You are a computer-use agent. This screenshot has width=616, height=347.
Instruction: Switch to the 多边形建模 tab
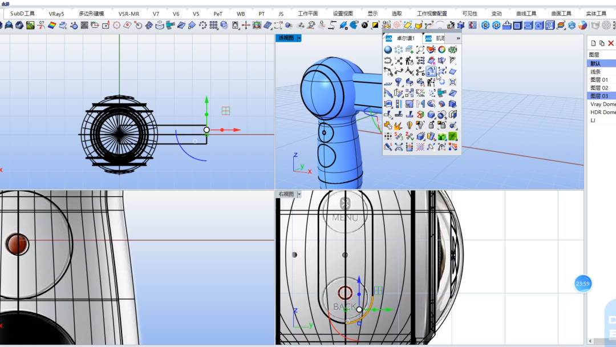pos(91,13)
